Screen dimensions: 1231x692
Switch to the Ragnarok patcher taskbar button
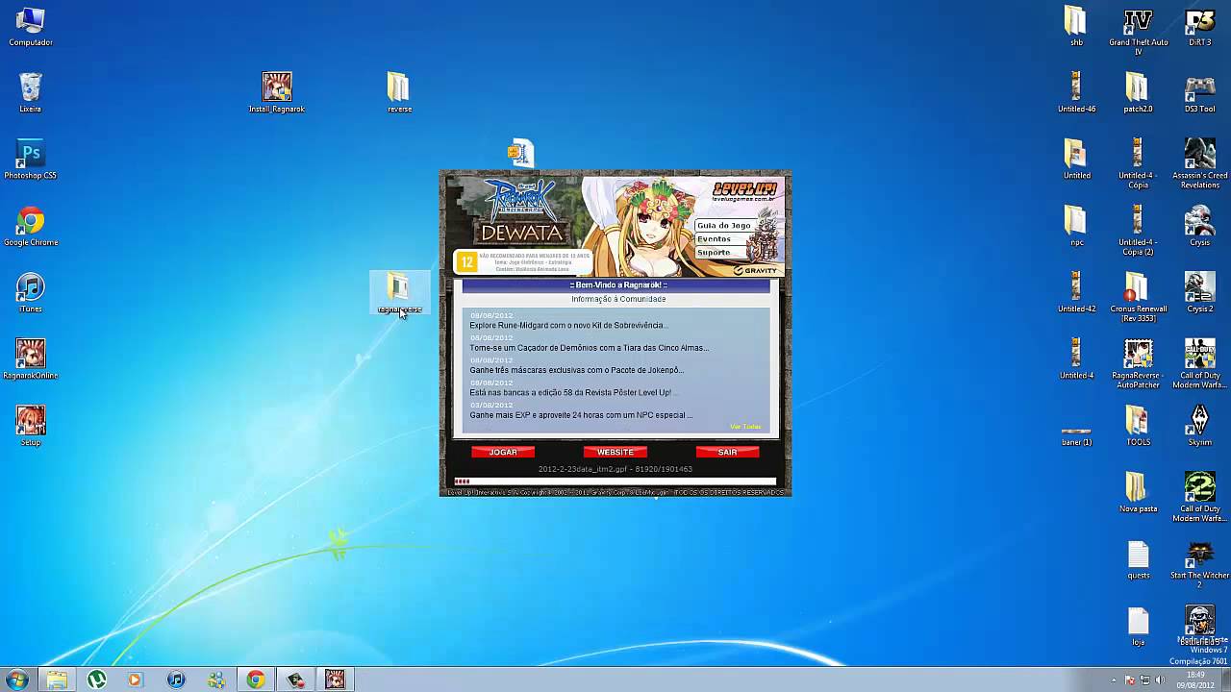tap(335, 680)
